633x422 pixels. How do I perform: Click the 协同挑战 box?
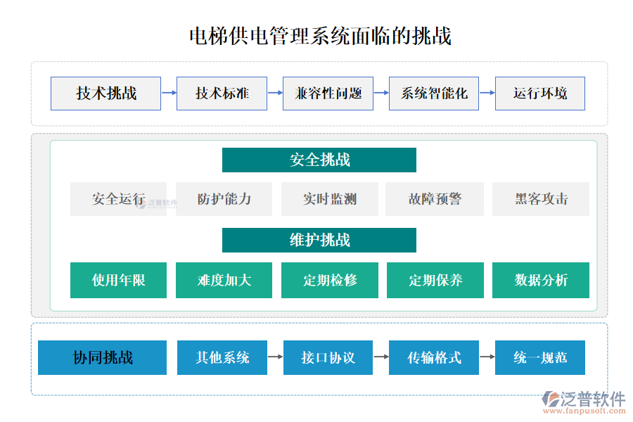[x=105, y=358]
